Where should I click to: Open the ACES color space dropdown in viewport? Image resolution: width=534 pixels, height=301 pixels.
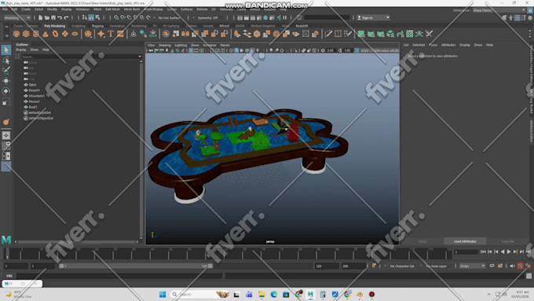coord(379,50)
